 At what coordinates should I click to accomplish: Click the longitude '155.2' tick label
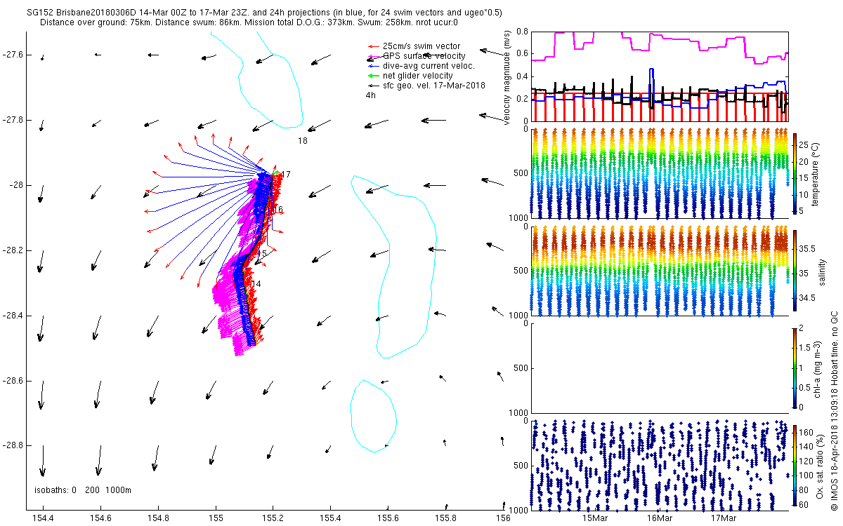click(x=273, y=518)
